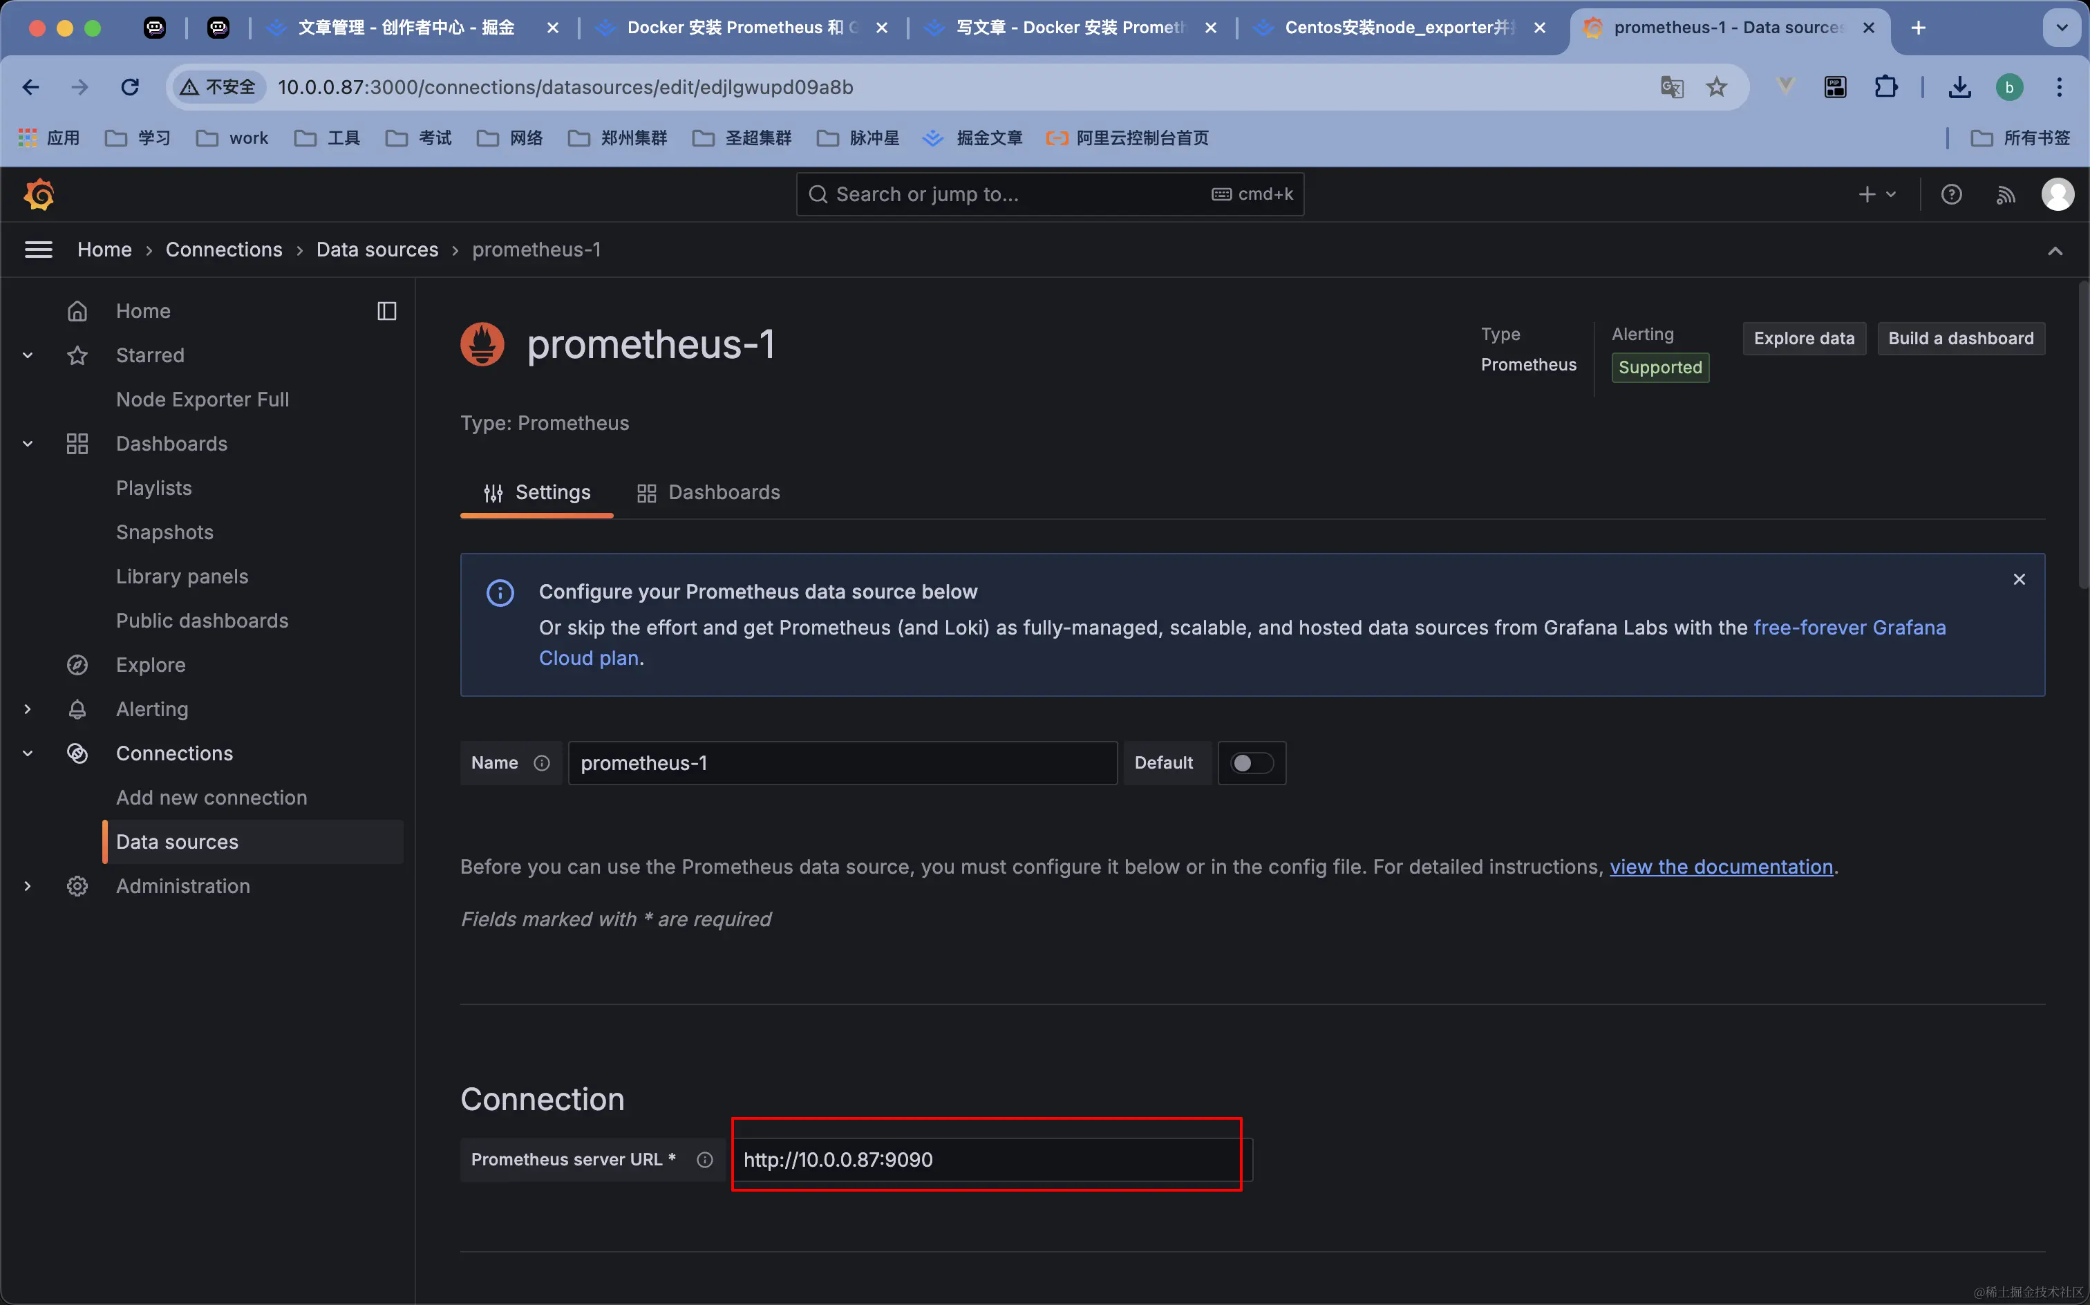
Task: Click the Grafana logo icon
Action: [39, 194]
